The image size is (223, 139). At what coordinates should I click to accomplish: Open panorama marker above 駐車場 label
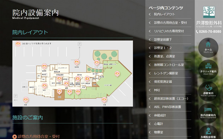(x=77, y=62)
